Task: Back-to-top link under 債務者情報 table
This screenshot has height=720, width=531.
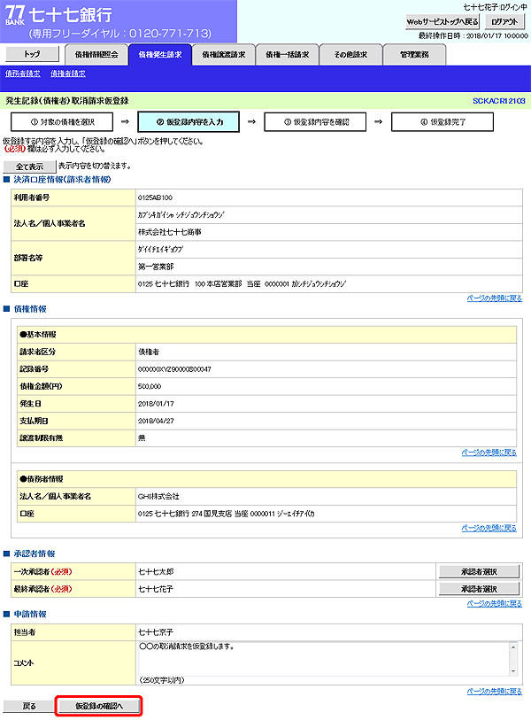Action: pyautogui.click(x=489, y=528)
